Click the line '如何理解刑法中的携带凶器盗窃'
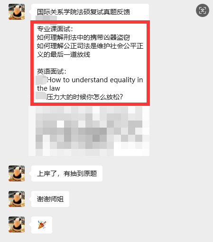 (83, 37)
